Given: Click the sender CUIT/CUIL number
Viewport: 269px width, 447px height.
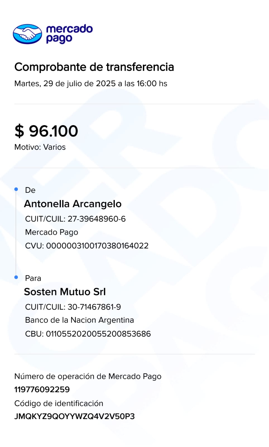Looking at the screenshot, I should coord(97,219).
